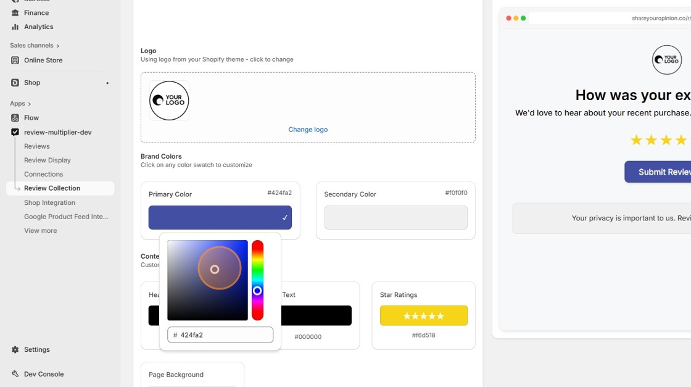Select Shop Integration from the app menu
Image resolution: width=691 pixels, height=387 pixels.
tap(50, 202)
